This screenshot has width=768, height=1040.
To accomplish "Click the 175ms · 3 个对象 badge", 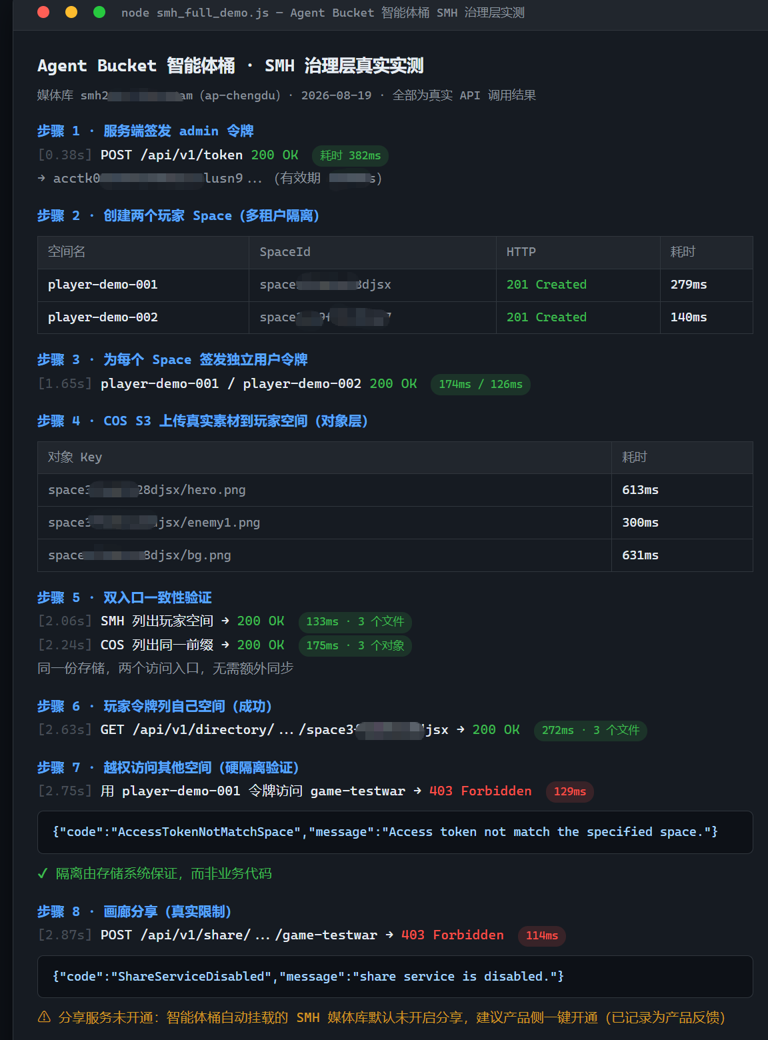I will 355,646.
